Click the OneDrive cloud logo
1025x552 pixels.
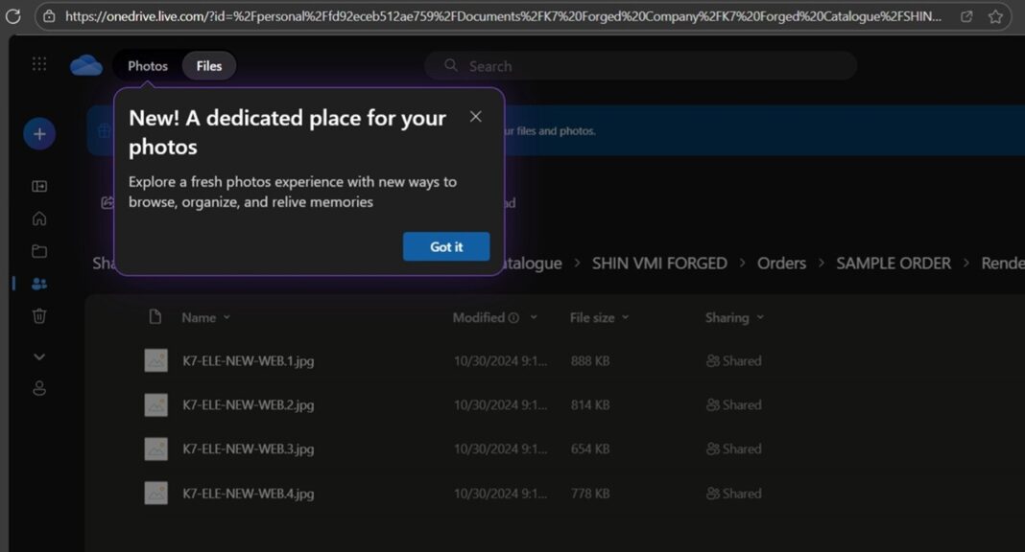[85, 64]
